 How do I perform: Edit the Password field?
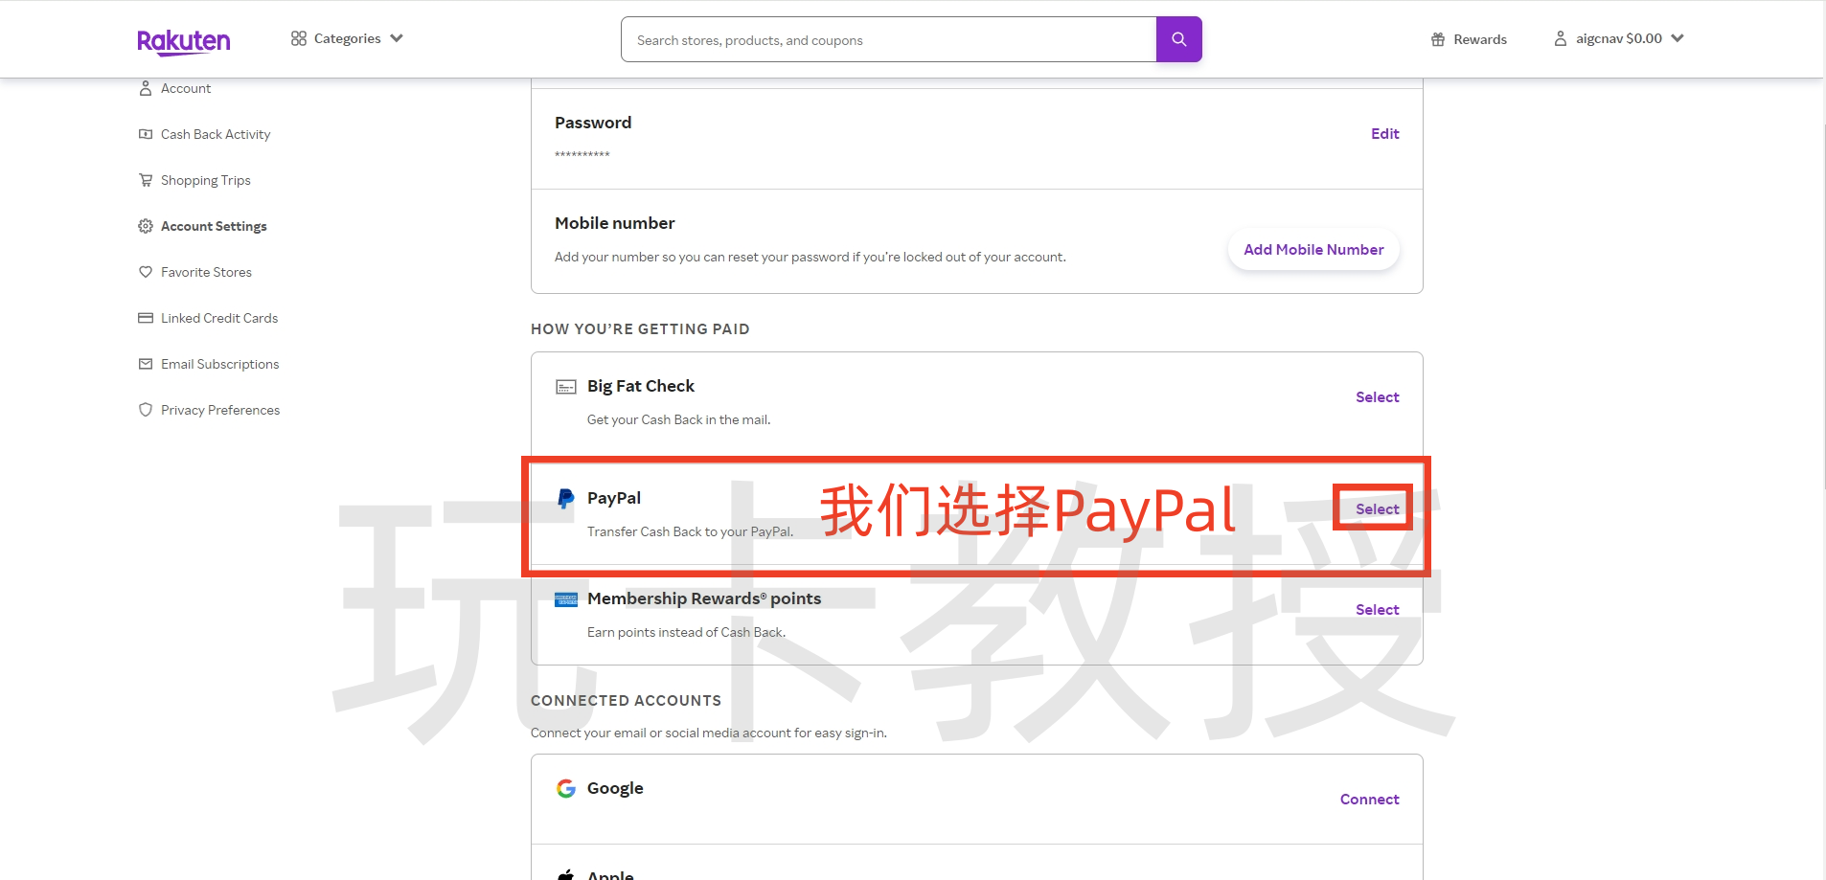coord(1384,134)
